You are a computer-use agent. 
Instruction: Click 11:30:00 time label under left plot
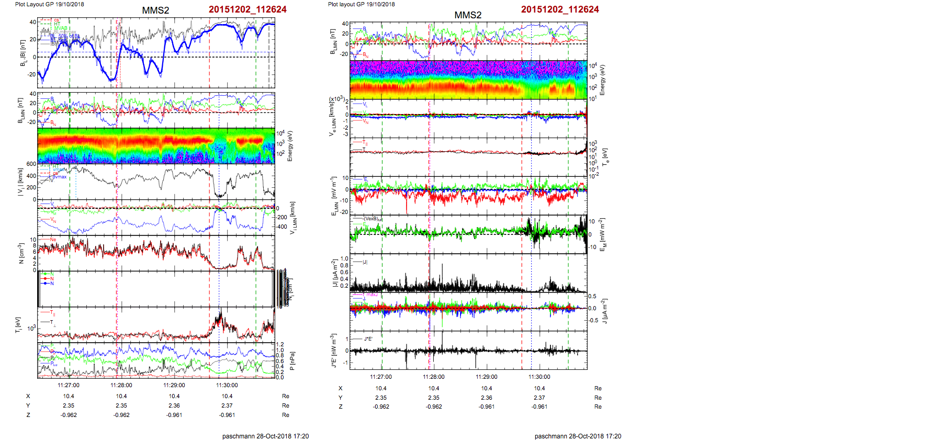pyautogui.click(x=227, y=385)
